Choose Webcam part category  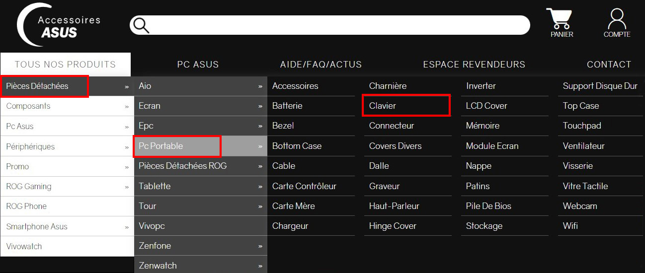click(x=580, y=206)
